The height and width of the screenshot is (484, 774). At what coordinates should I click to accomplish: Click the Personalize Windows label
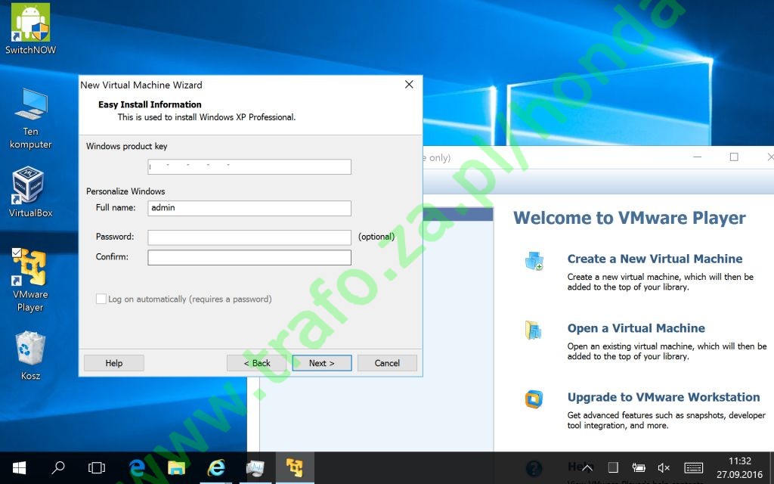(x=125, y=191)
